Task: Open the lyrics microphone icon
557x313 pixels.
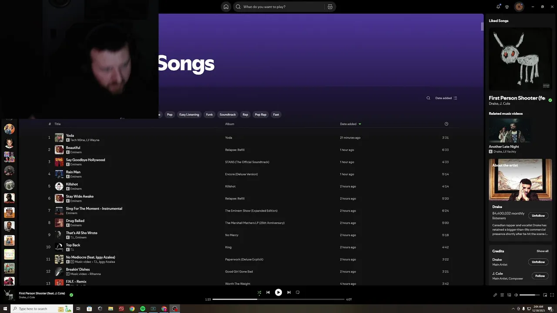Action: tap(495, 295)
